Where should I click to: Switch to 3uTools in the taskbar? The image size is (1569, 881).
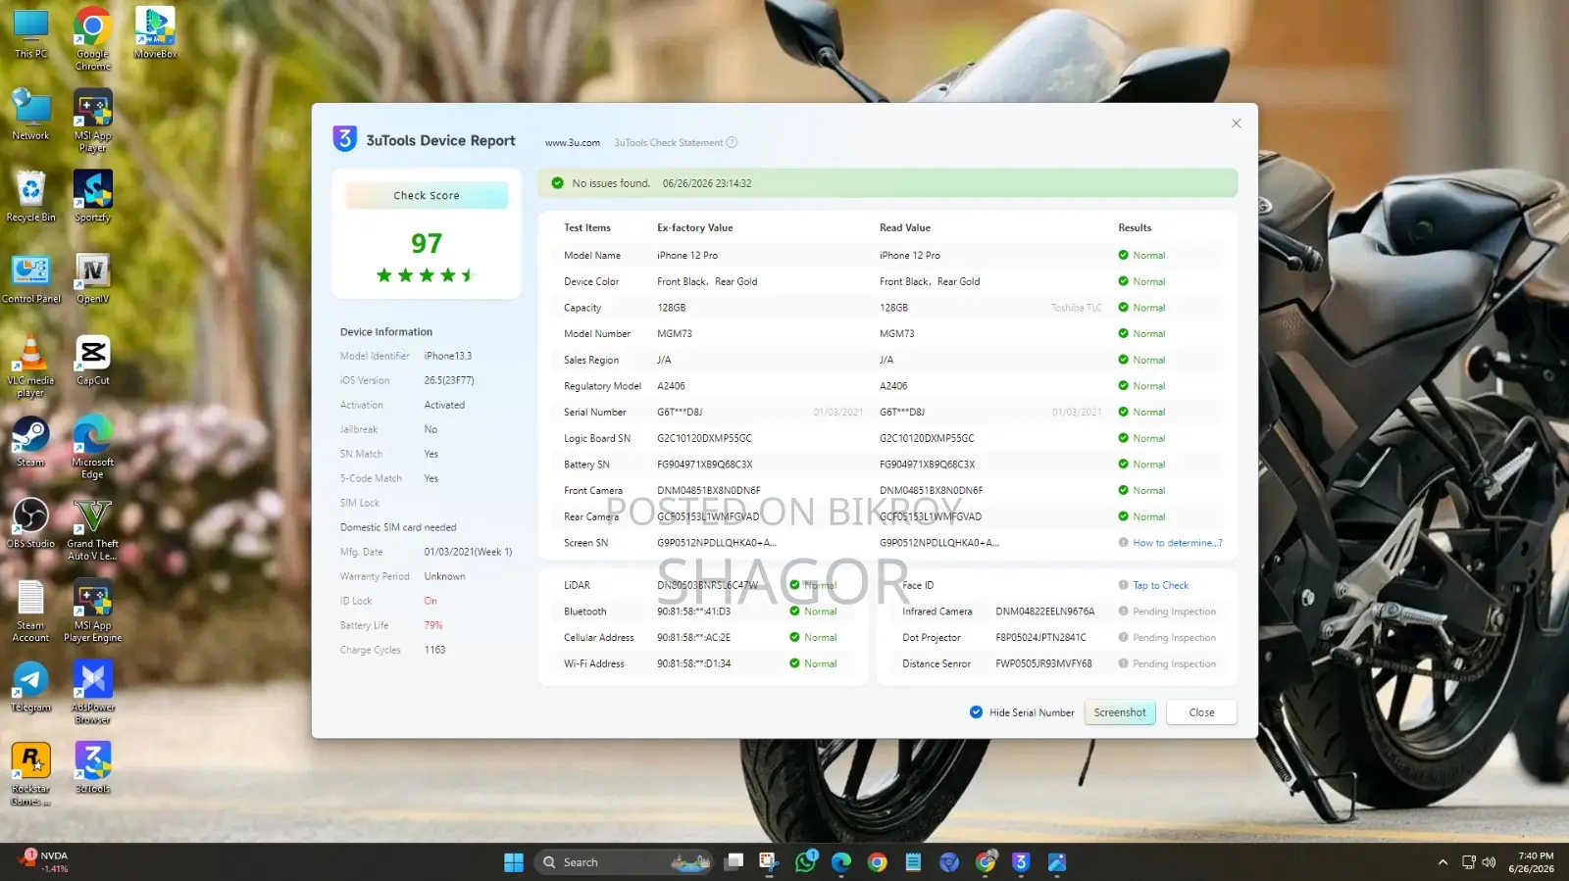coord(1021,862)
